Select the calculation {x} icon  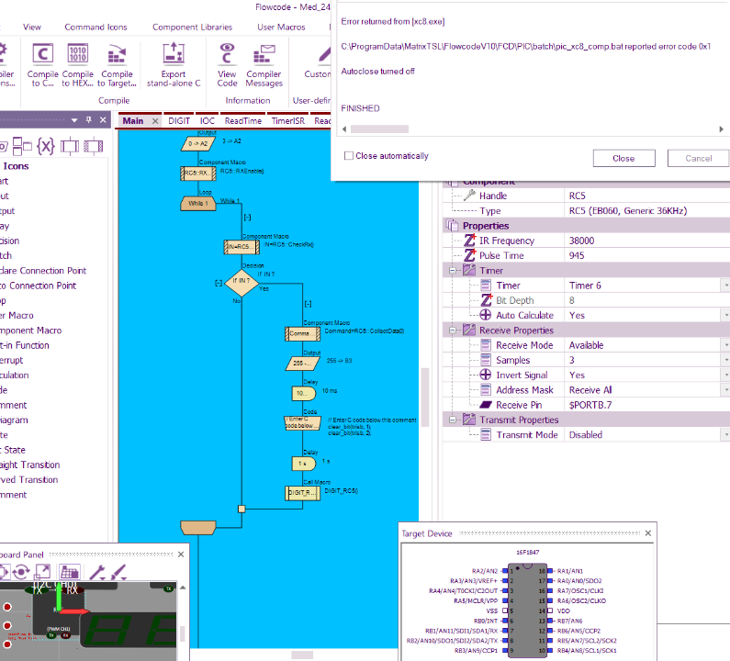(46, 146)
